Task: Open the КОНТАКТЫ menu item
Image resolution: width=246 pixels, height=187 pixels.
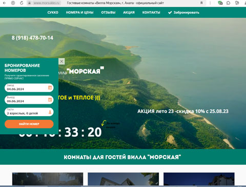Action: [151, 12]
